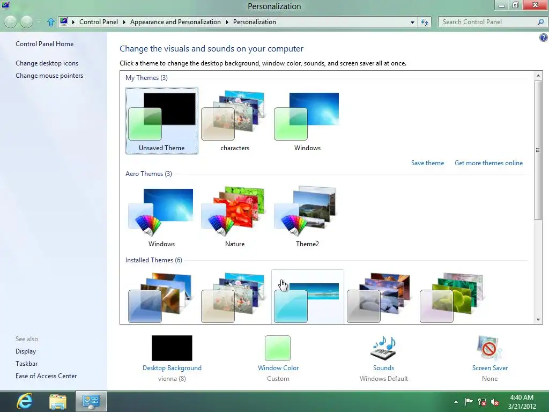Open Change mouse pointers

click(x=49, y=75)
